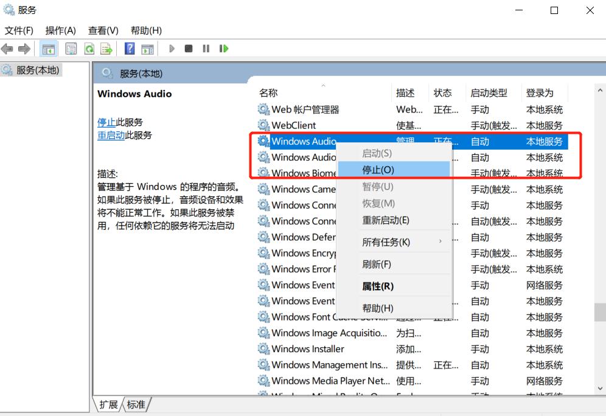Expand 所有任务(K) submenu
The image size is (606, 416).
click(394, 242)
